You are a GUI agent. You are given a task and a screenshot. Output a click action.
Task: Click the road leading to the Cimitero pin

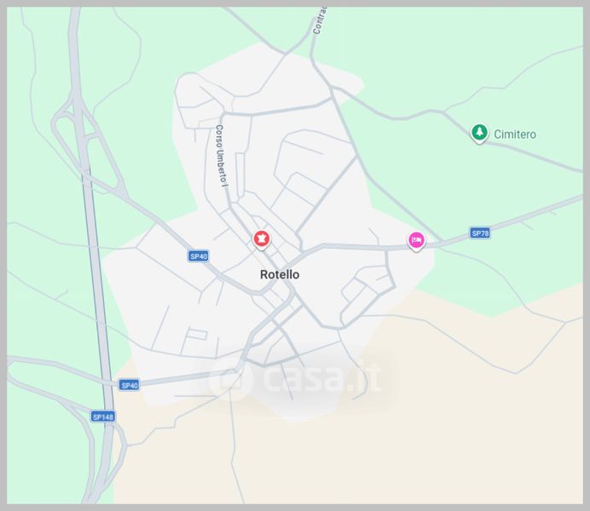pos(455,121)
